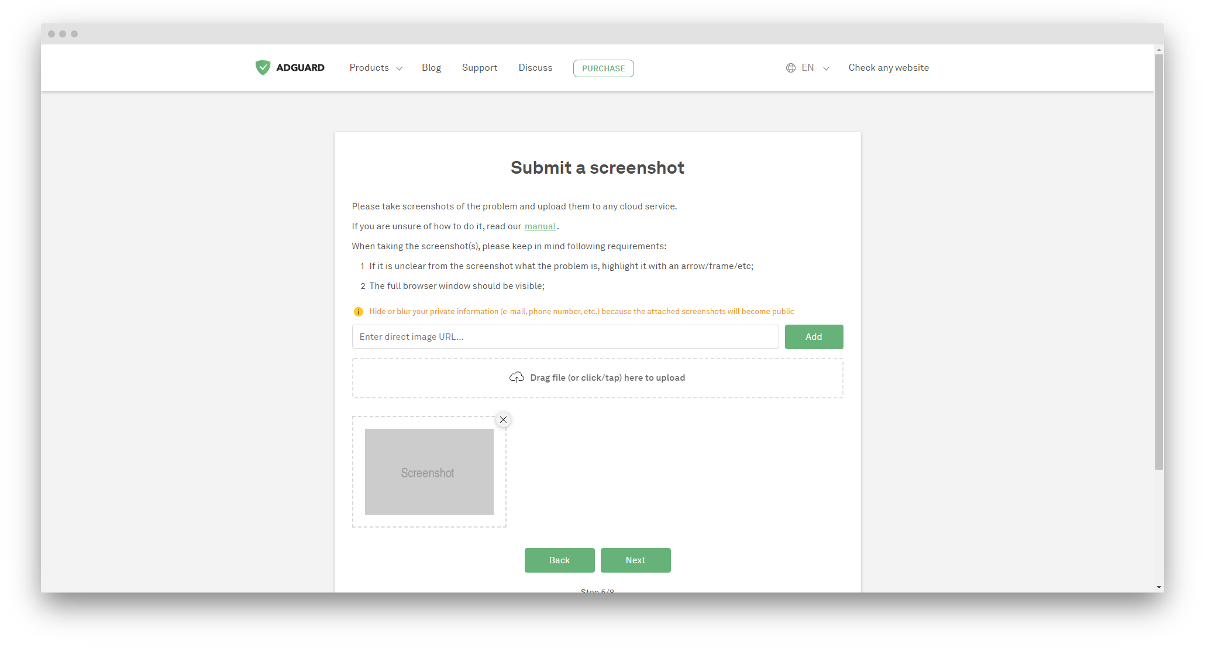Click the PURCHASE button
Screen dimensions: 1205x651
tap(603, 68)
